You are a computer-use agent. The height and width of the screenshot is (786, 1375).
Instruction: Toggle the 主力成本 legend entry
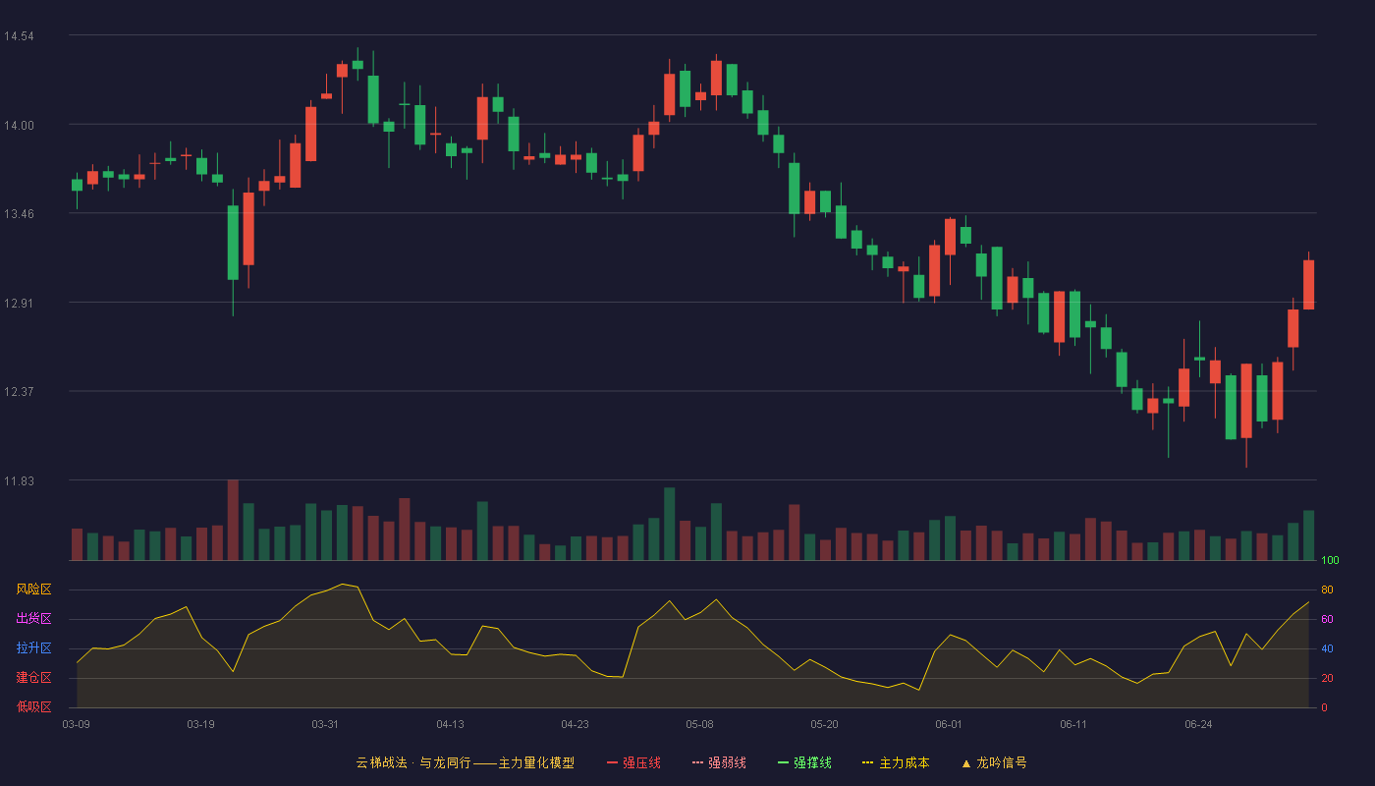(896, 762)
